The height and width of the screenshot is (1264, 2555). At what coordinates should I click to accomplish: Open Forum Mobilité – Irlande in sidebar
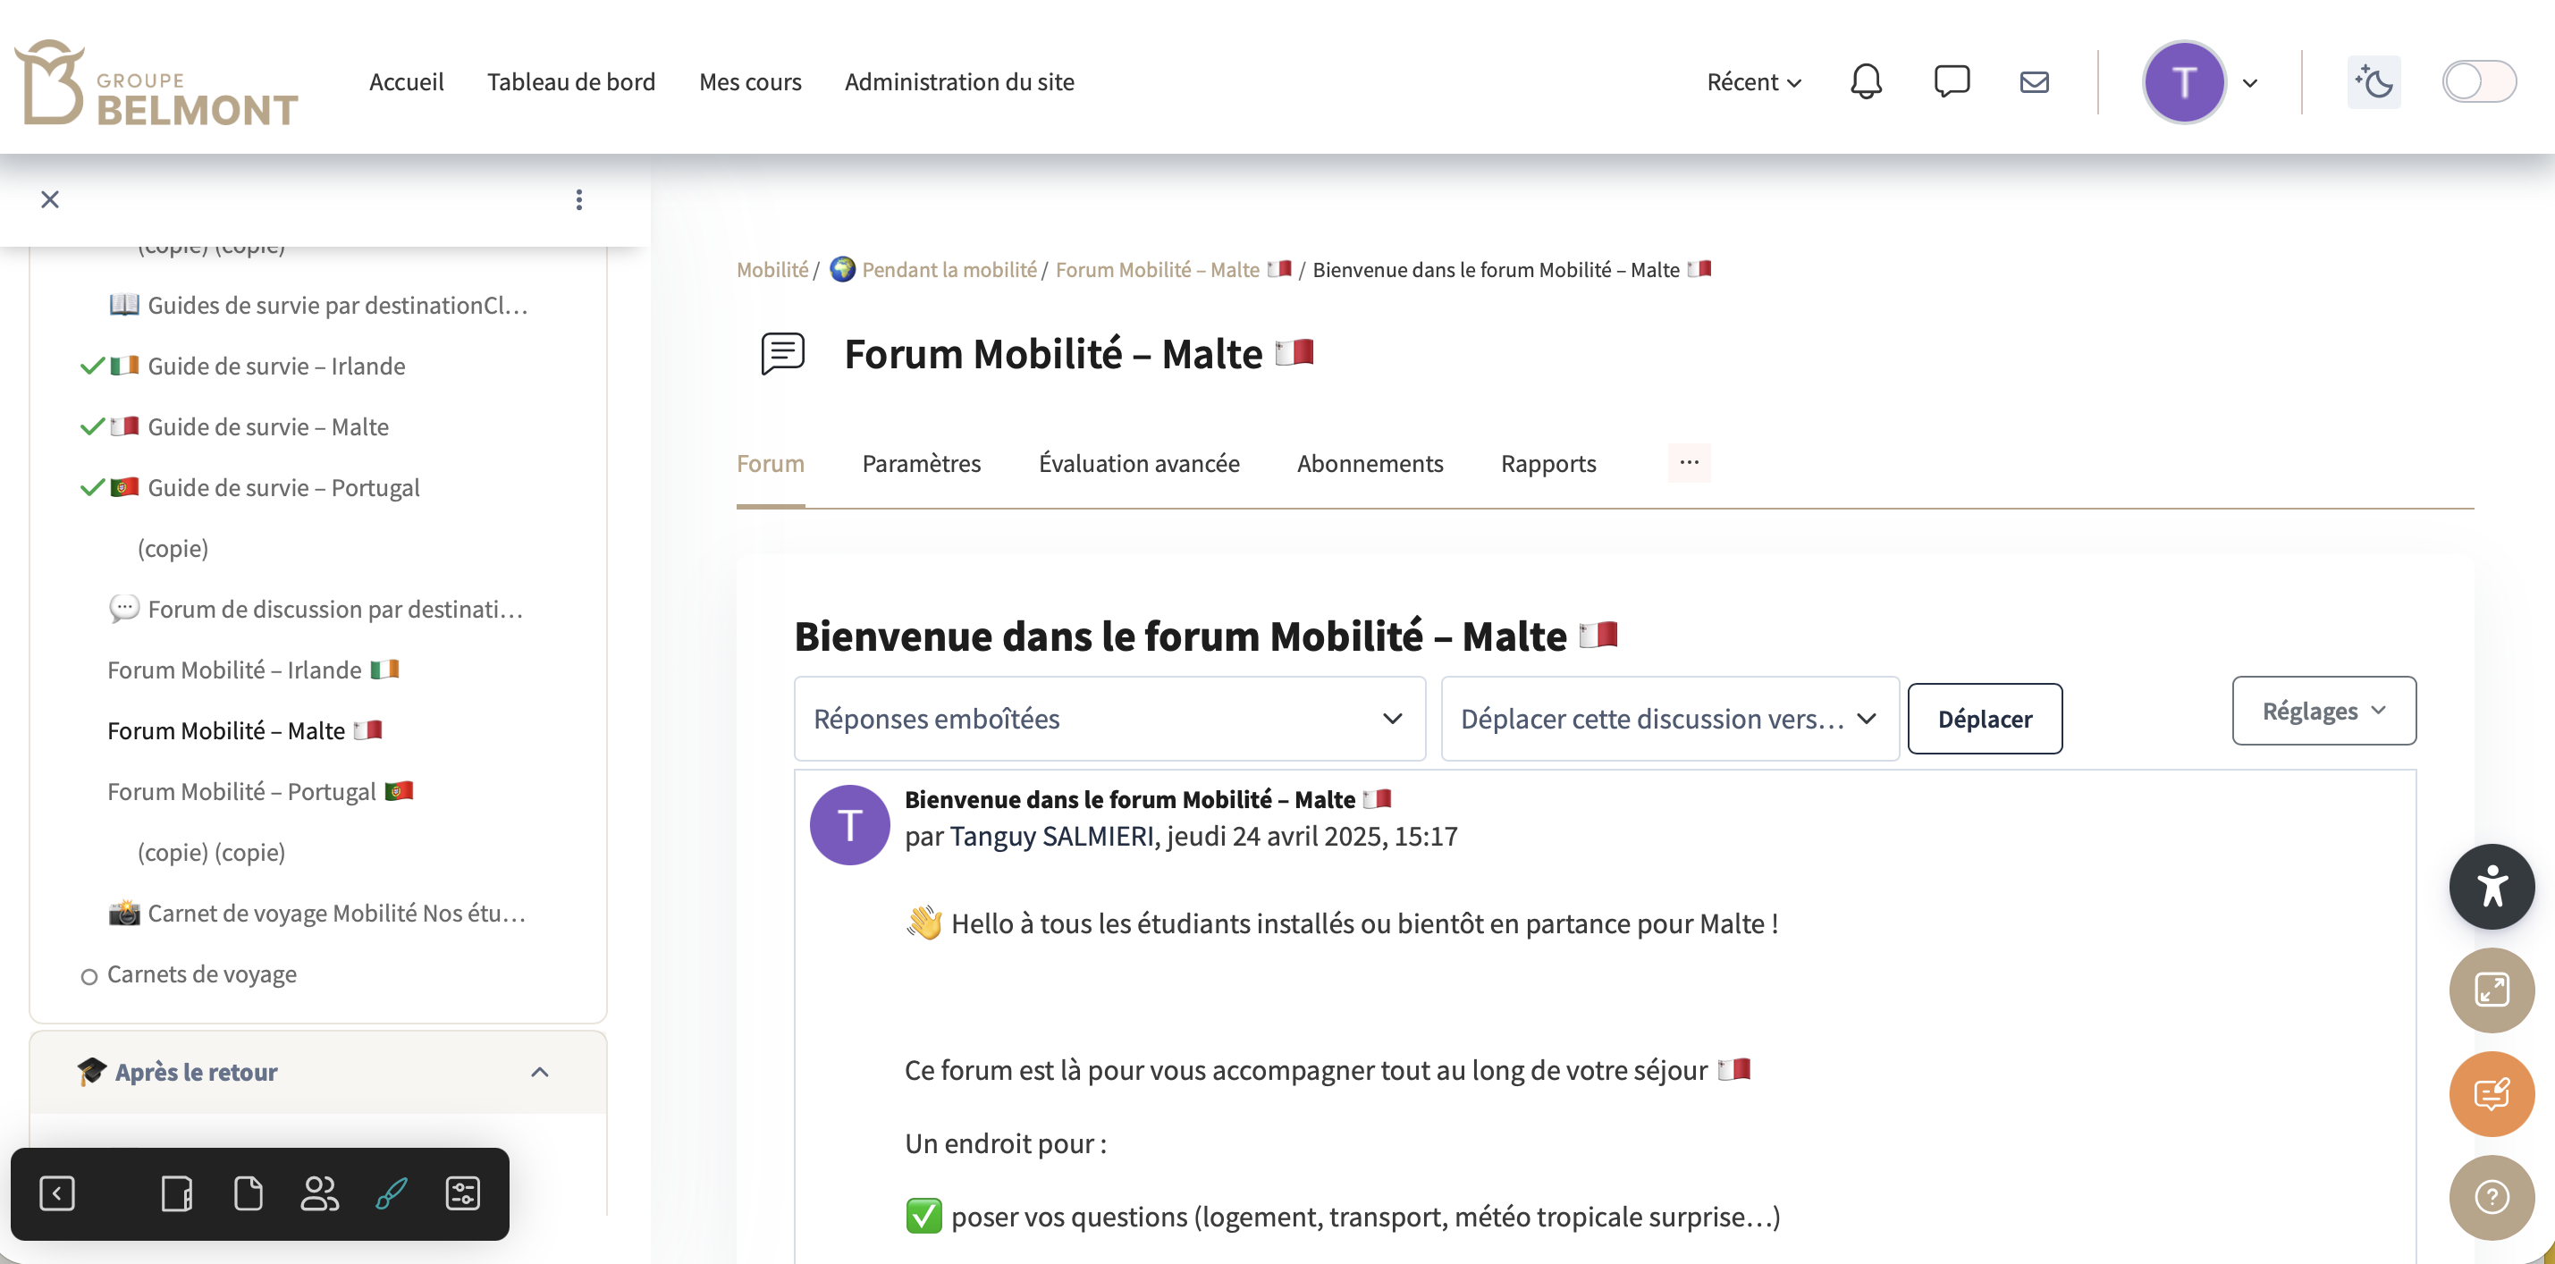click(x=252, y=670)
